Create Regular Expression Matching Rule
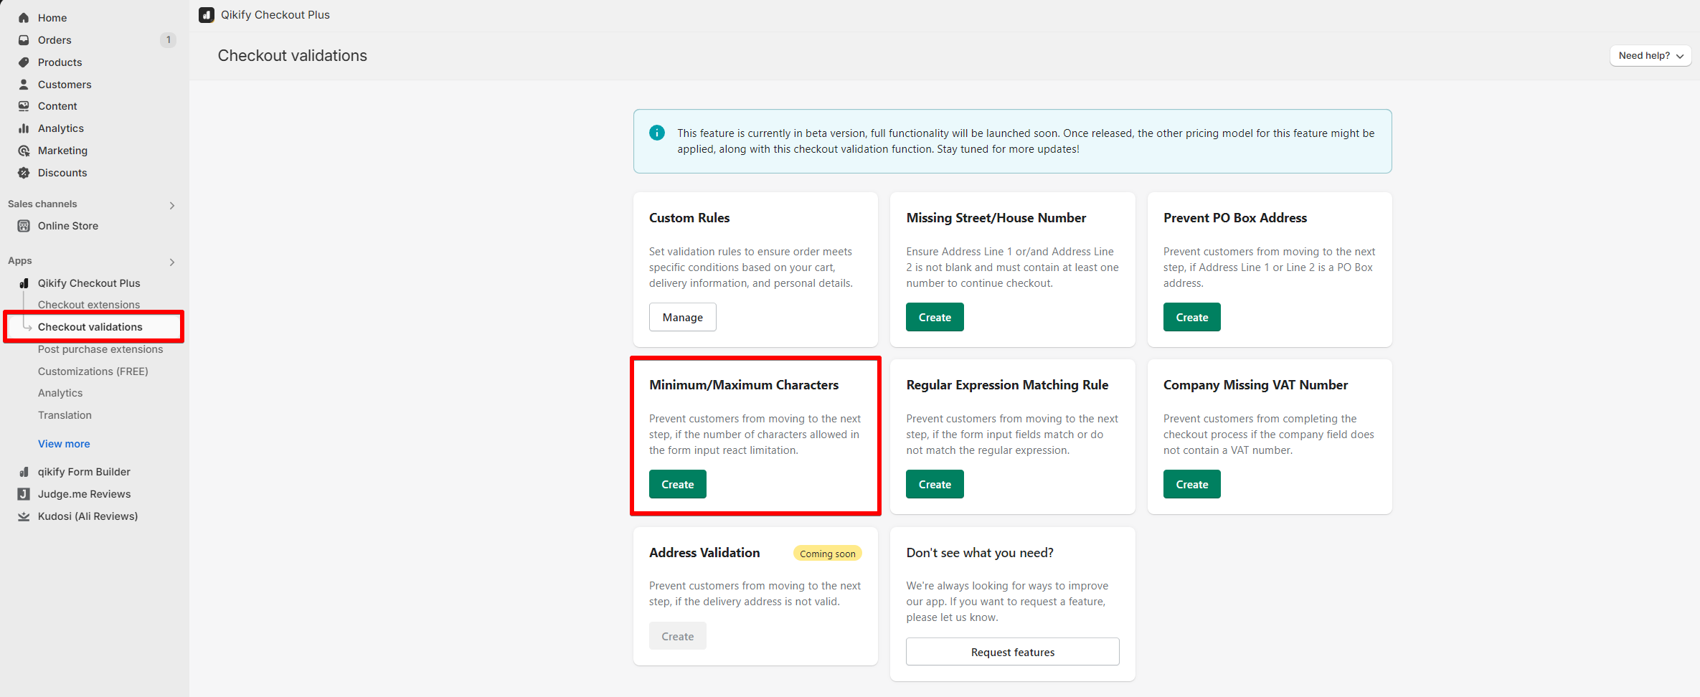This screenshot has width=1700, height=697. [935, 484]
